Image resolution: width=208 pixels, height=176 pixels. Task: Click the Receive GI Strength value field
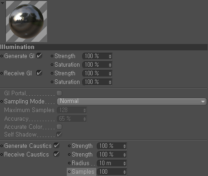coord(97,73)
